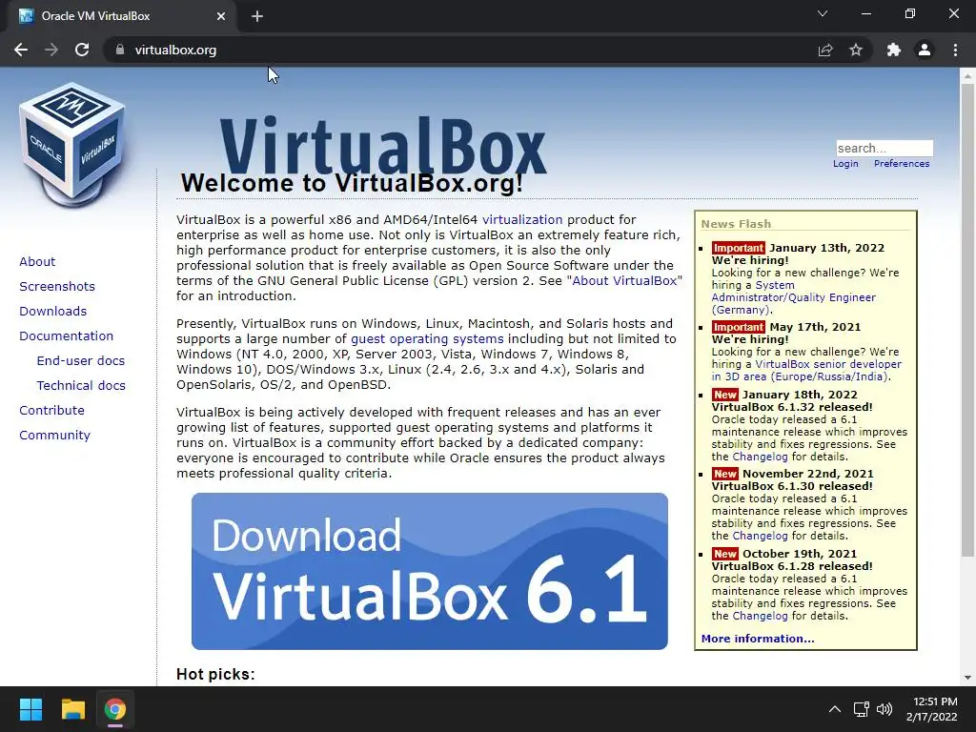Bookmark this page with the star icon

pos(856,50)
